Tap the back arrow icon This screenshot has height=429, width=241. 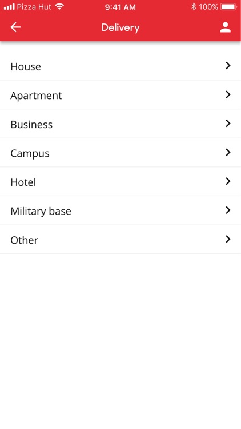point(15,27)
